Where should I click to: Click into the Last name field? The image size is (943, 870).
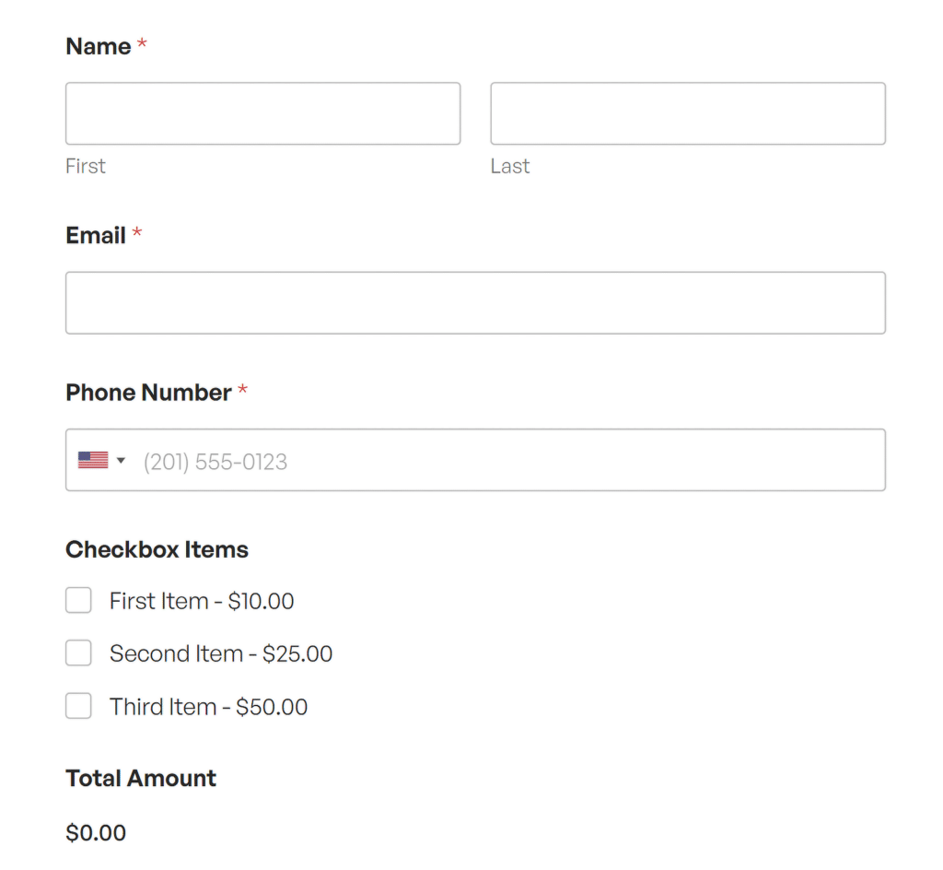click(x=687, y=113)
